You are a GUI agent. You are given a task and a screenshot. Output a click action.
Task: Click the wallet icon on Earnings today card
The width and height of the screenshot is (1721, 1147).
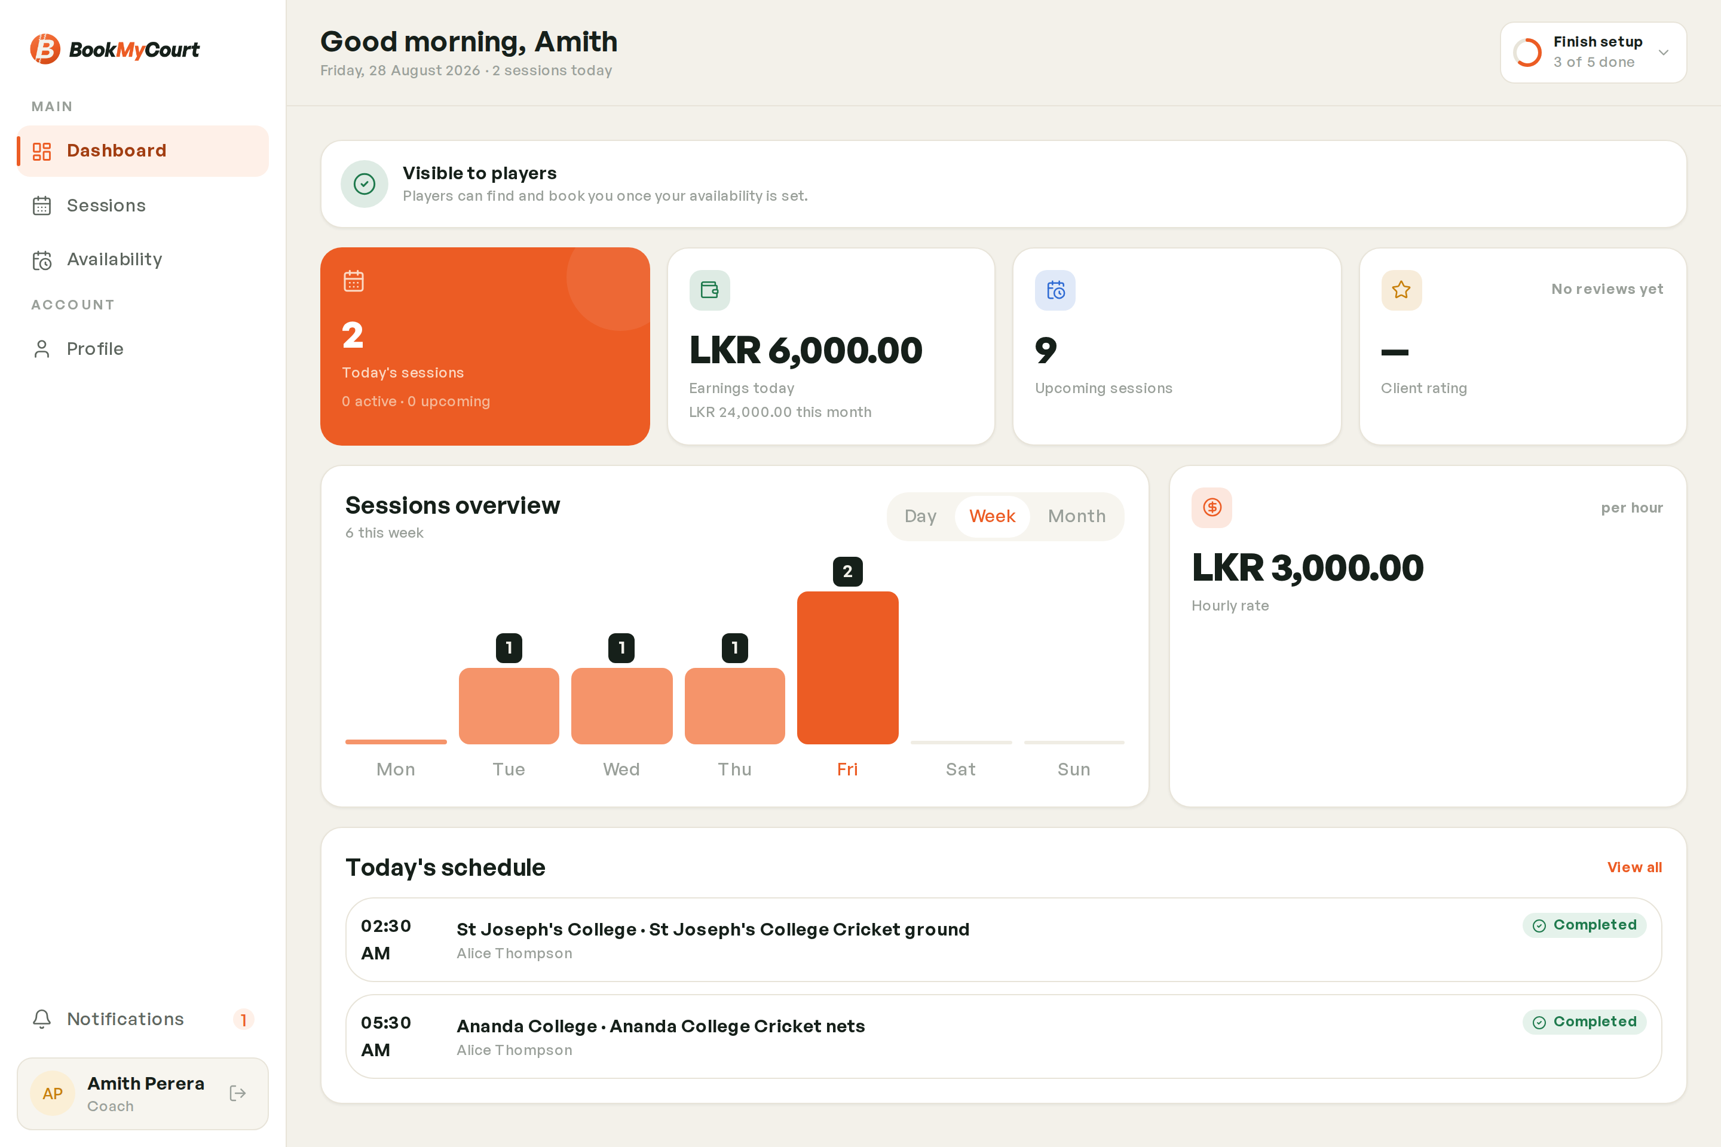pyautogui.click(x=710, y=290)
